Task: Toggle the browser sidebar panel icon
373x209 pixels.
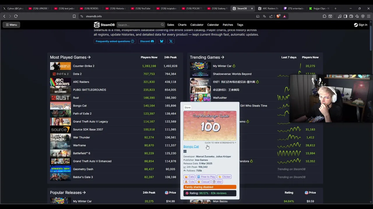Action: tap(345, 16)
